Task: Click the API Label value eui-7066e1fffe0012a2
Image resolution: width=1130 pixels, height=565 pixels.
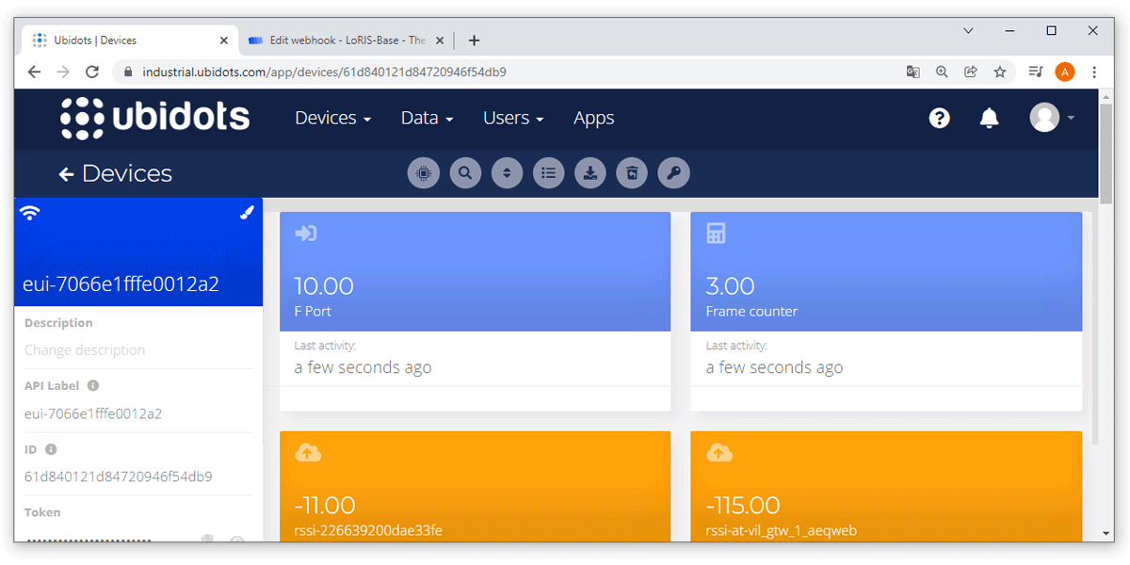Action: (x=93, y=413)
